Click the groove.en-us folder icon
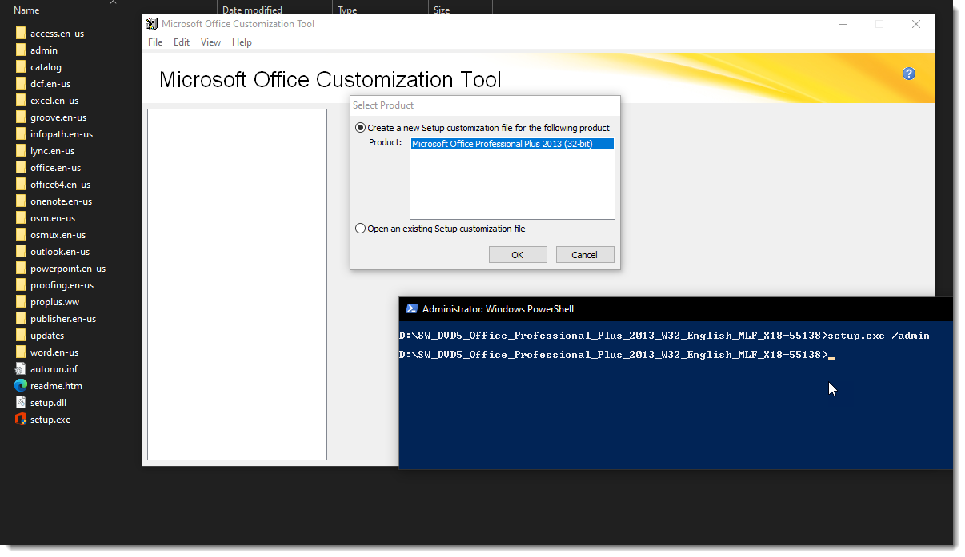 click(21, 117)
